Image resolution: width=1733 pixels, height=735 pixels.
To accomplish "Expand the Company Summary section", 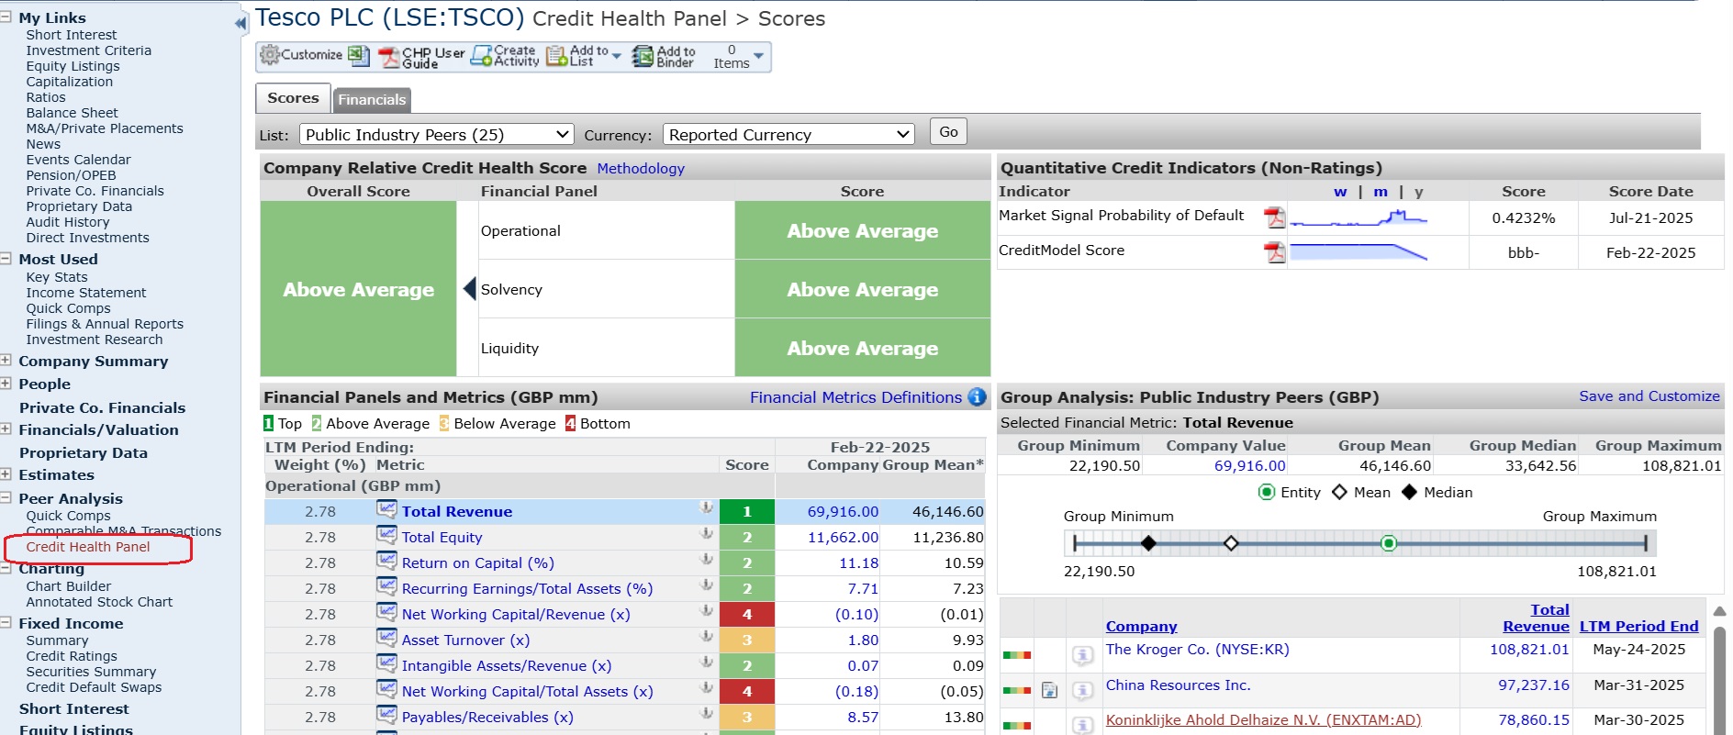I will click(6, 361).
